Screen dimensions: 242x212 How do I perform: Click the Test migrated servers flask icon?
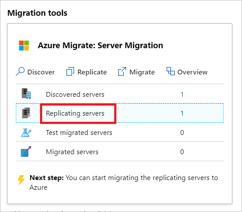click(26, 133)
